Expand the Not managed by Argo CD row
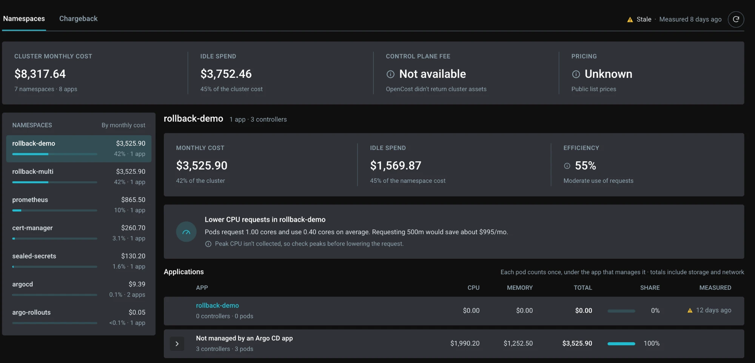755x363 pixels. point(177,344)
